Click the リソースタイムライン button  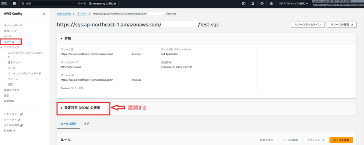(x=308, y=25)
